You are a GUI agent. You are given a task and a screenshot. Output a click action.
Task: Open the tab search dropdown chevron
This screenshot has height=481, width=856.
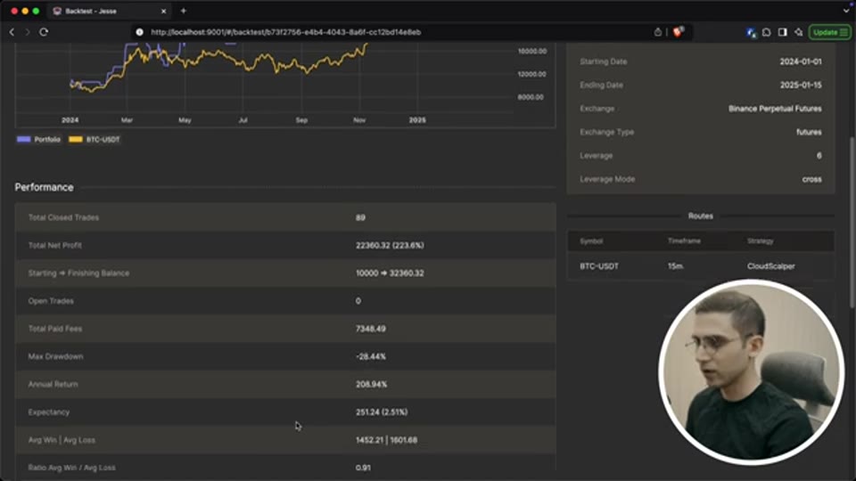pyautogui.click(x=845, y=11)
